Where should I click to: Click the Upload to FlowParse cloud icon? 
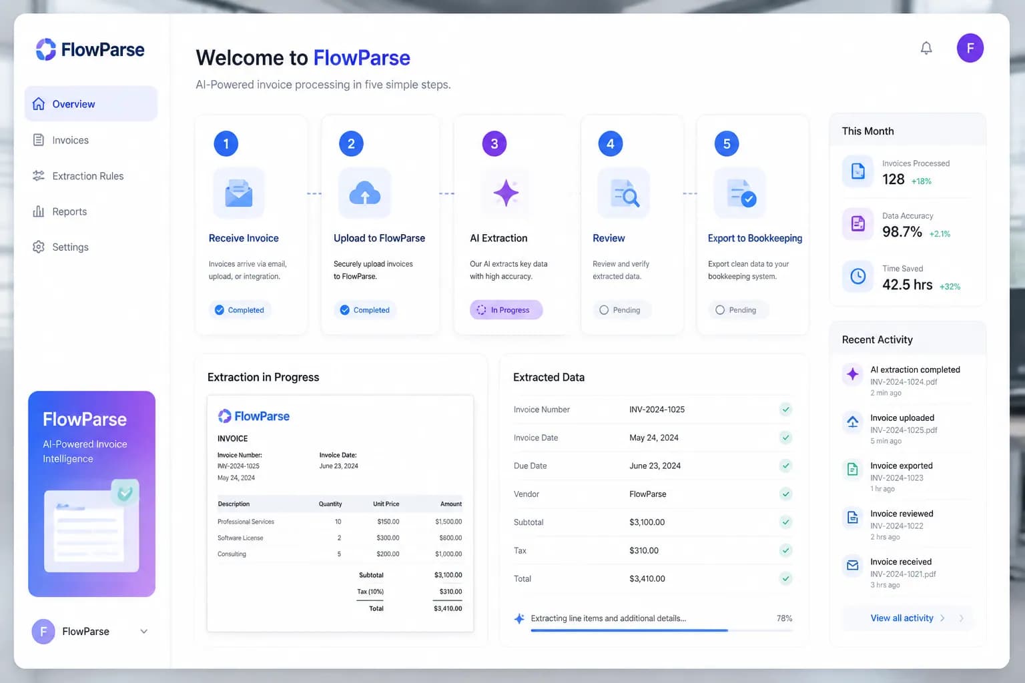coord(364,193)
